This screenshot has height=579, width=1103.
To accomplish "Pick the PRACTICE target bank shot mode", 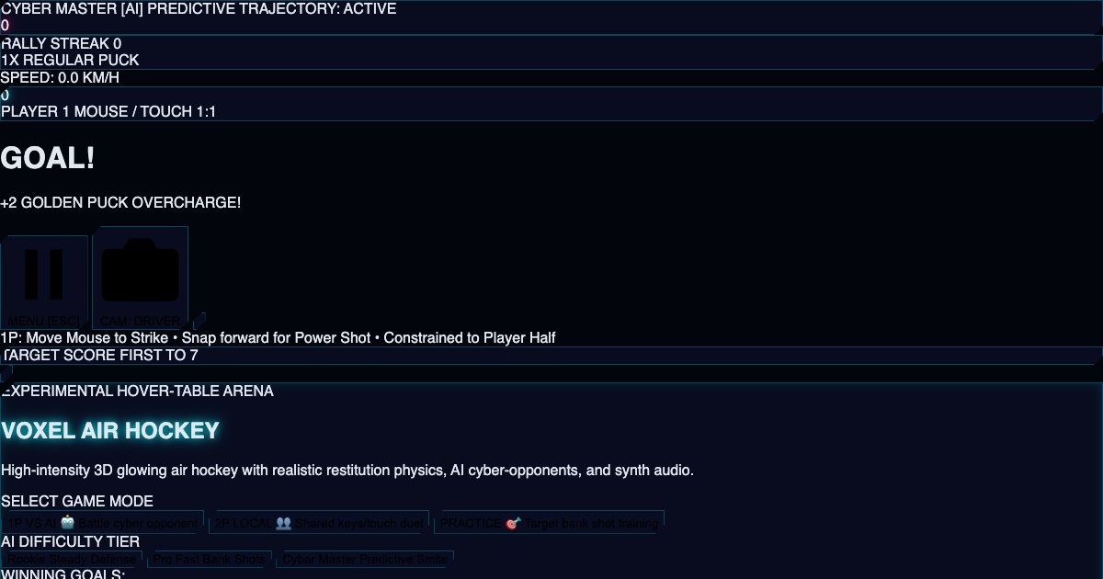I will (549, 523).
